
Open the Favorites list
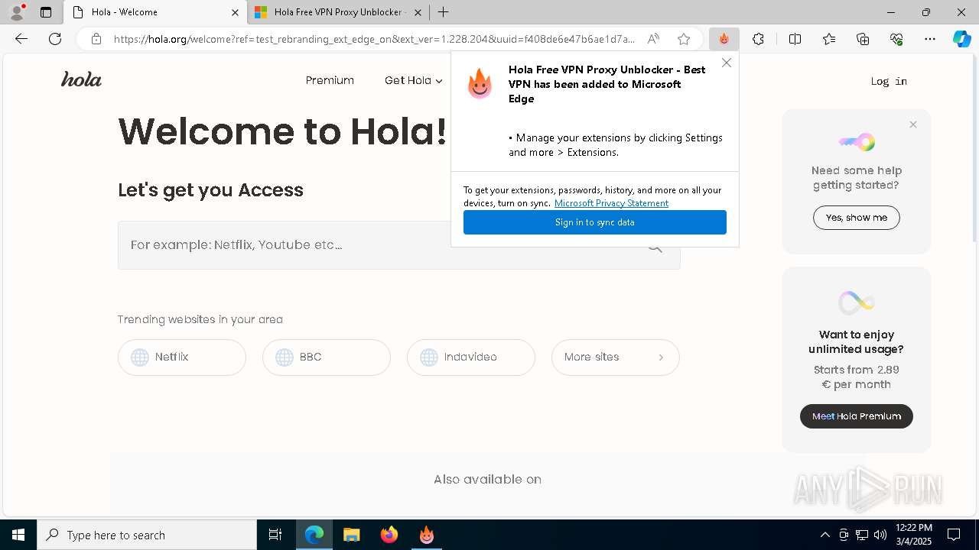829,39
